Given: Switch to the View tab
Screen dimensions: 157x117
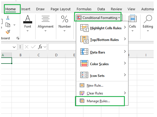Looking at the screenshot, I should [131, 9].
